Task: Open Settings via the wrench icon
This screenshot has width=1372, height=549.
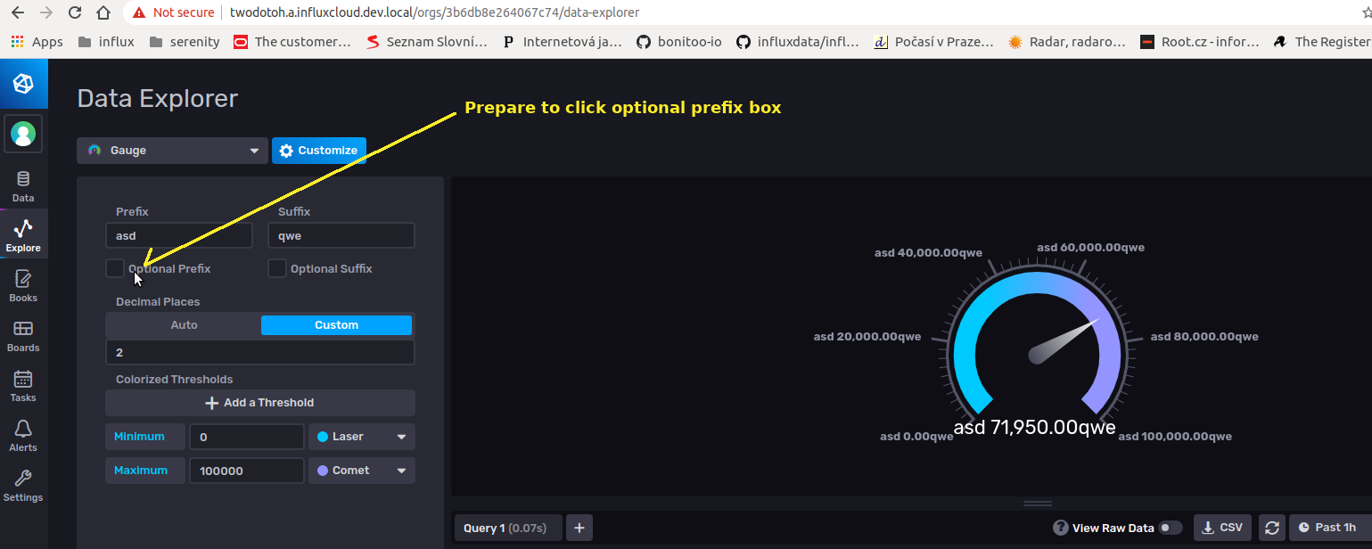Action: point(23,483)
